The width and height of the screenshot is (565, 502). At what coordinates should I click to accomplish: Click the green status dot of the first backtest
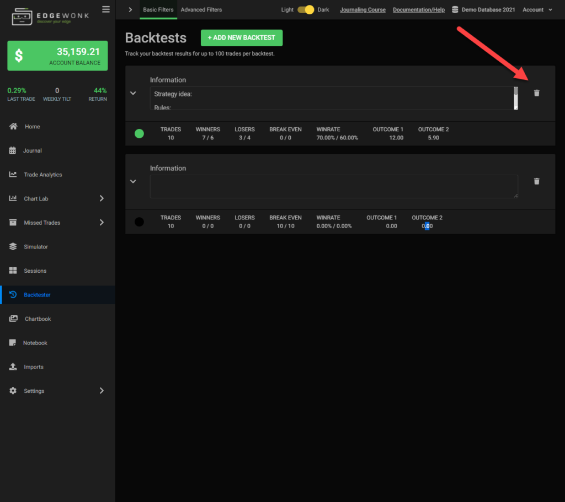pyautogui.click(x=139, y=133)
